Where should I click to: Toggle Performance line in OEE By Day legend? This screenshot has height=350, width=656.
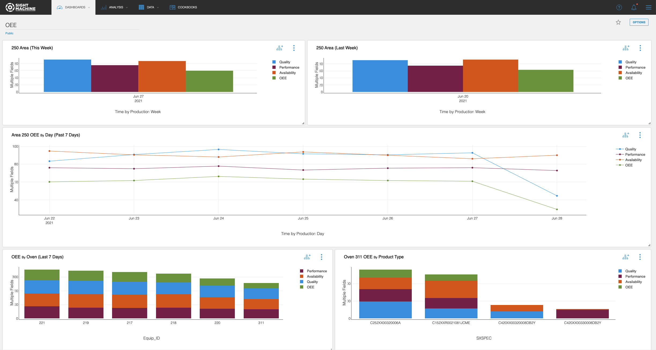pyautogui.click(x=631, y=154)
